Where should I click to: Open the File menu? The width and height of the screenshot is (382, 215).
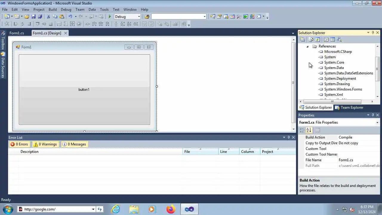tap(5, 9)
